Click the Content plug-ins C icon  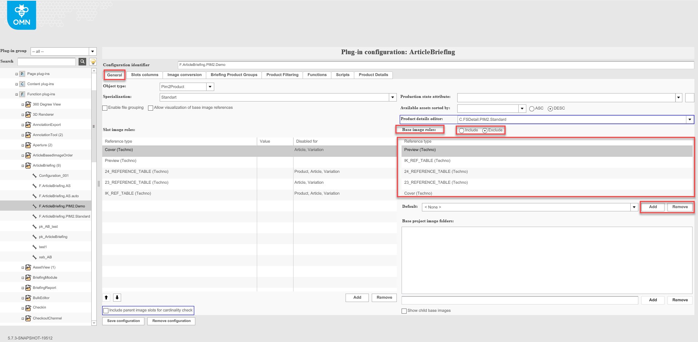click(22, 84)
